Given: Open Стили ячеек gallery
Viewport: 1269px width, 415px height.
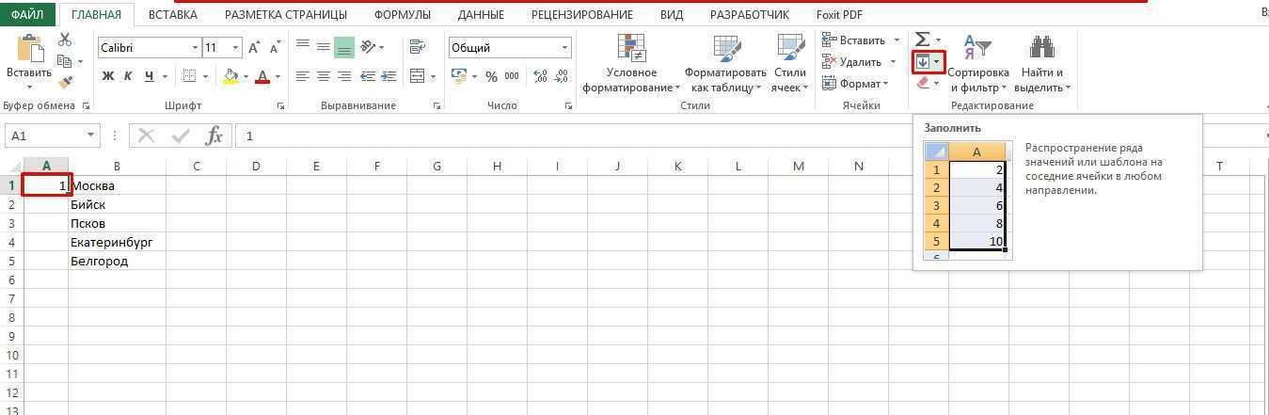Looking at the screenshot, I should pyautogui.click(x=789, y=63).
